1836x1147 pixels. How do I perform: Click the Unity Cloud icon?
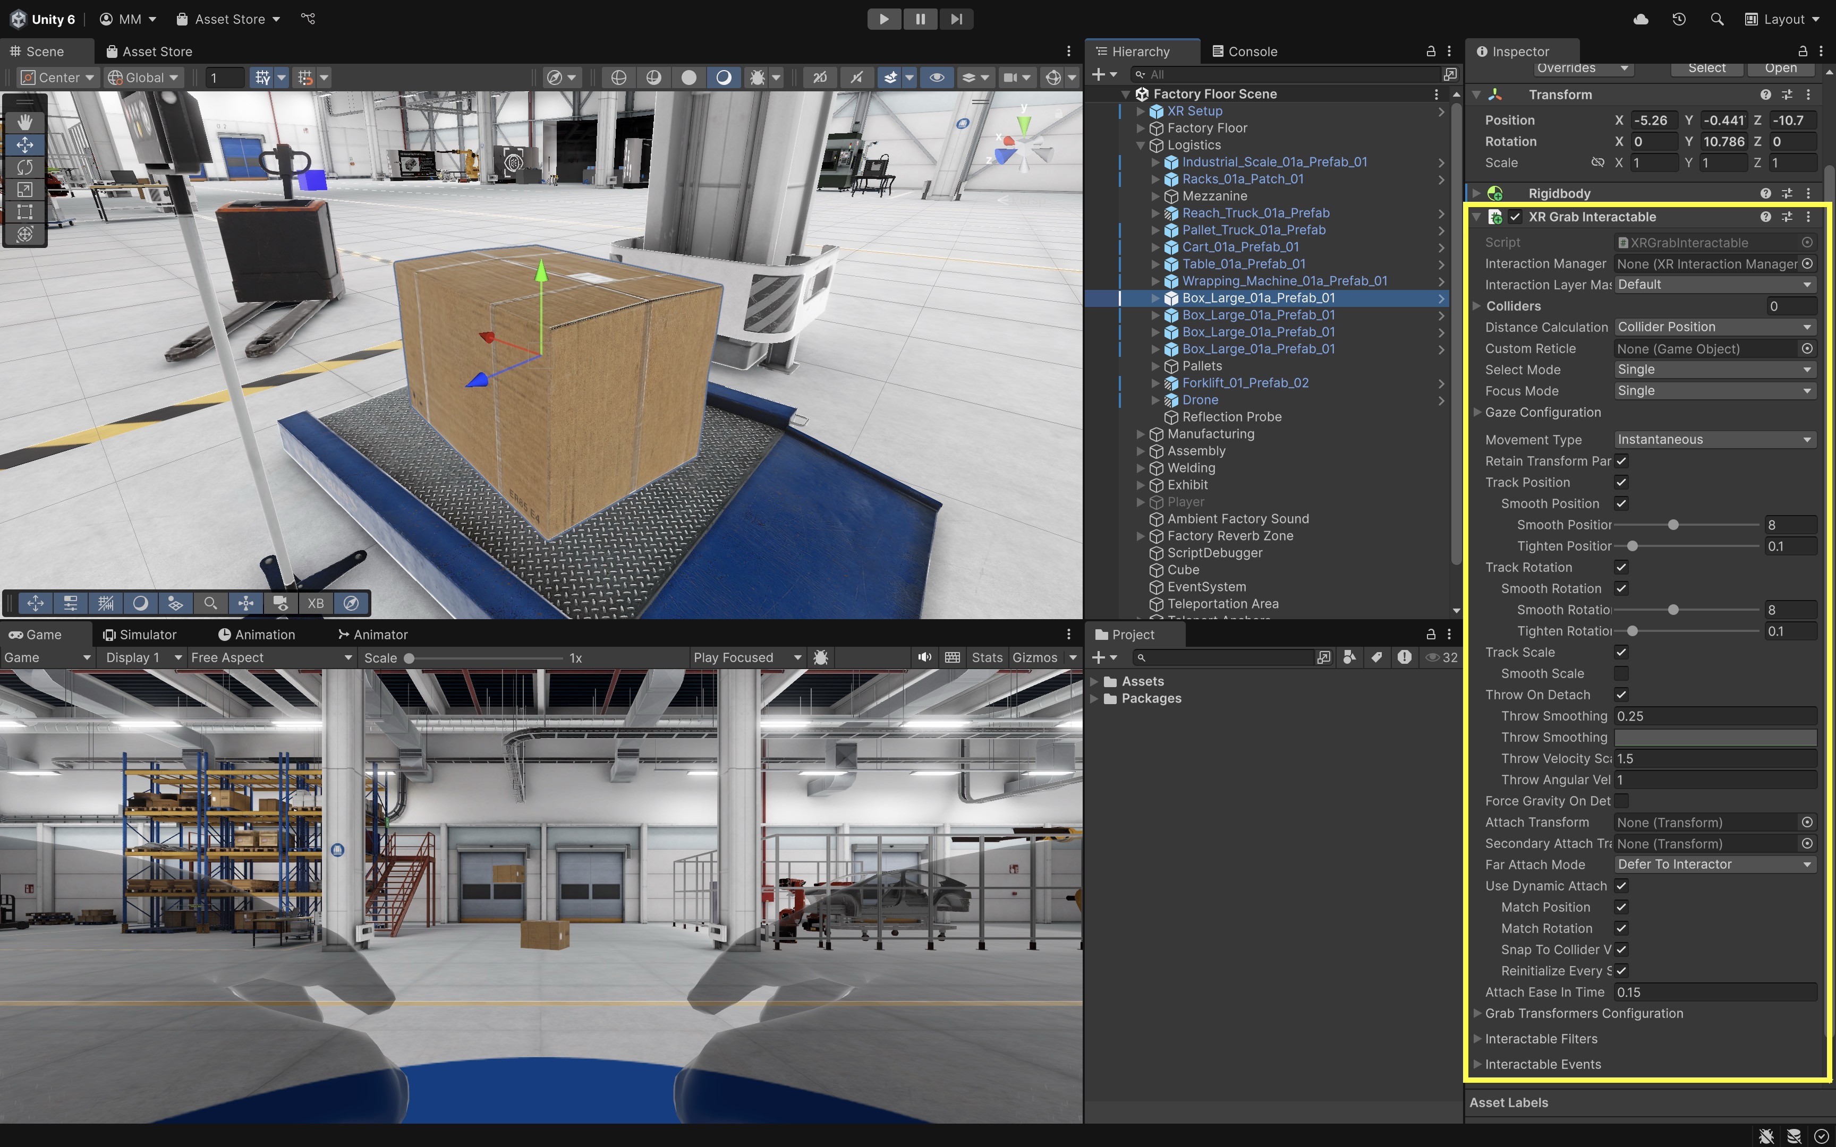coord(1640,19)
